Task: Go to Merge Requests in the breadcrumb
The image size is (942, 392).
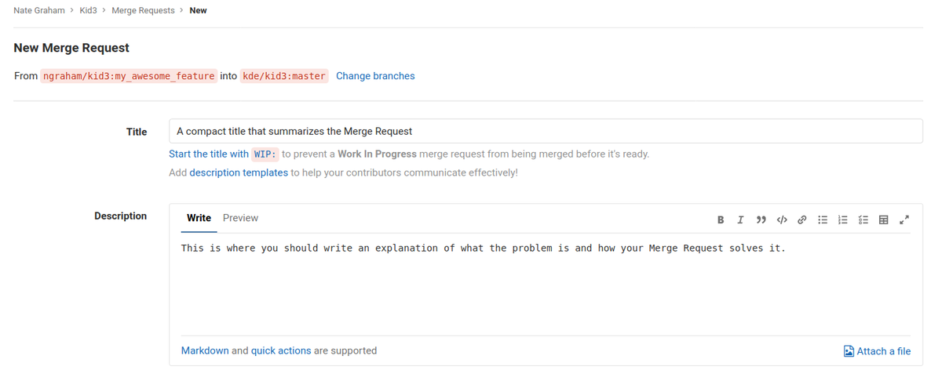Action: point(143,10)
